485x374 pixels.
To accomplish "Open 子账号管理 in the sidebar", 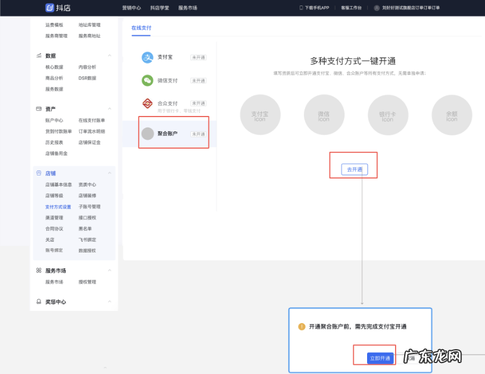I will [89, 206].
